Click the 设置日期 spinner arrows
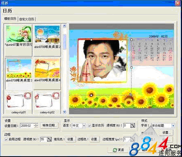Viewport: 182px width, 157px height. 36,126
